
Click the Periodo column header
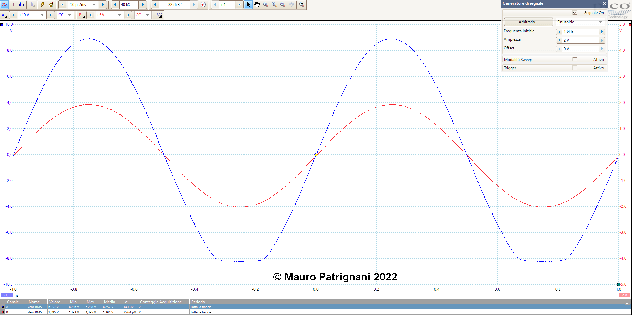(x=198, y=302)
